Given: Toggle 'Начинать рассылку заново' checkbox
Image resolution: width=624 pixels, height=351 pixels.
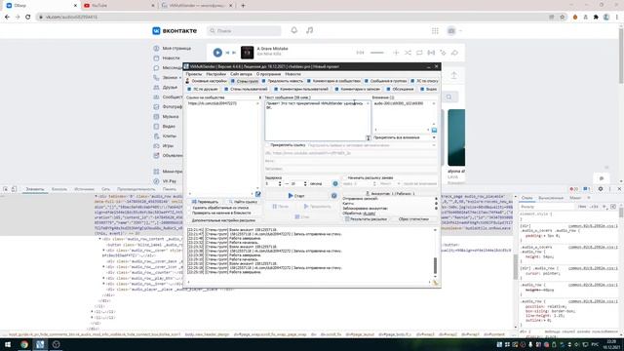Looking at the screenshot, I should (344, 177).
